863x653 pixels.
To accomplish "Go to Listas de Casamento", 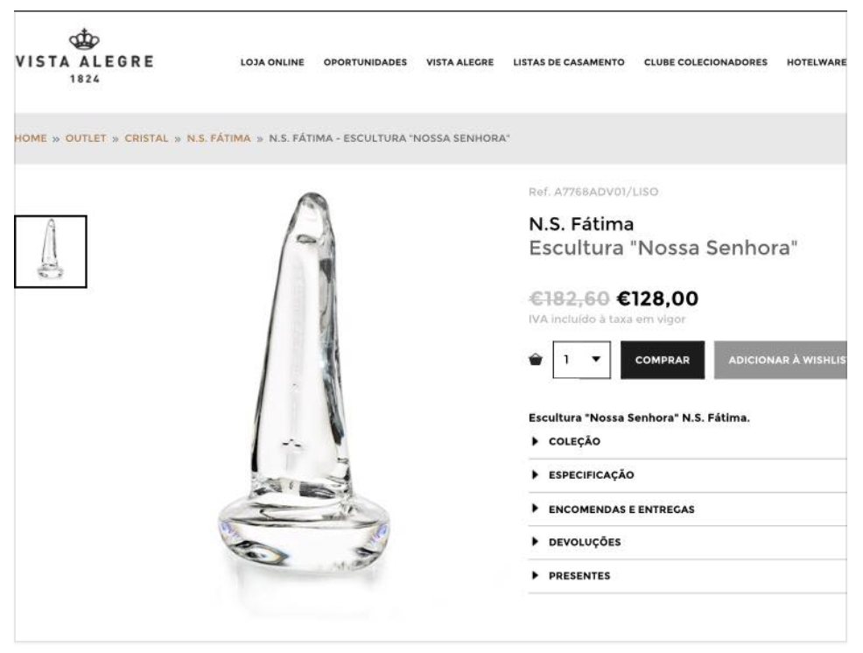I will click(568, 63).
